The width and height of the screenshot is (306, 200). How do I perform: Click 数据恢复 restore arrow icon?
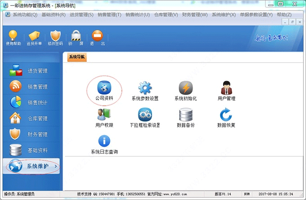tap(226, 114)
